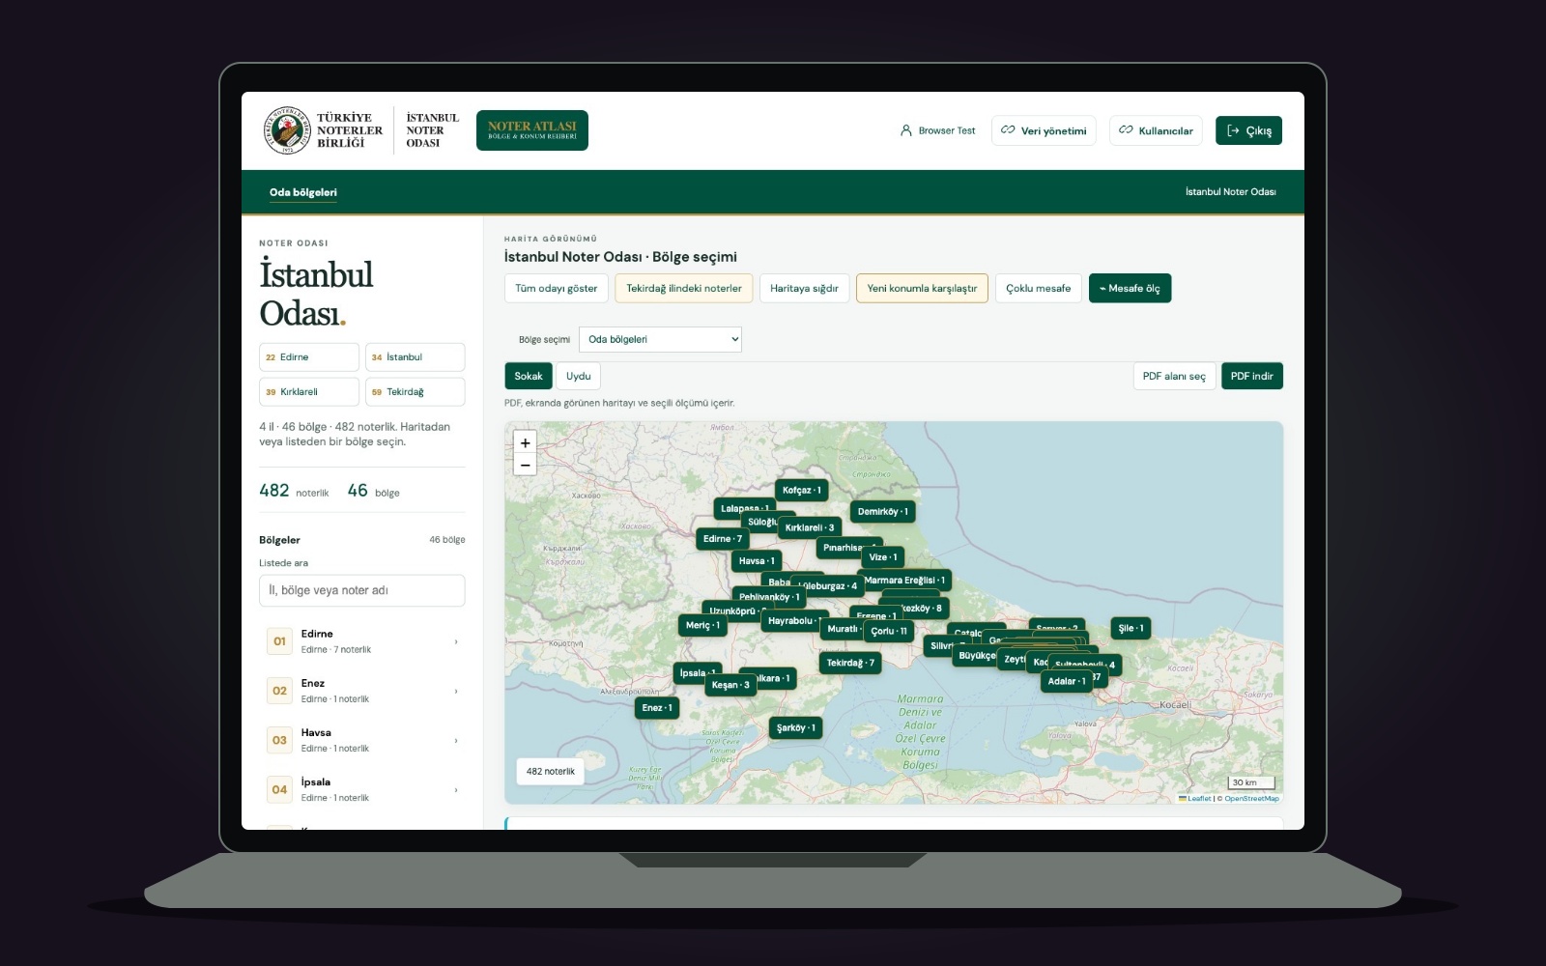Click Tüm odayı göster button
The image size is (1546, 966).
click(556, 288)
